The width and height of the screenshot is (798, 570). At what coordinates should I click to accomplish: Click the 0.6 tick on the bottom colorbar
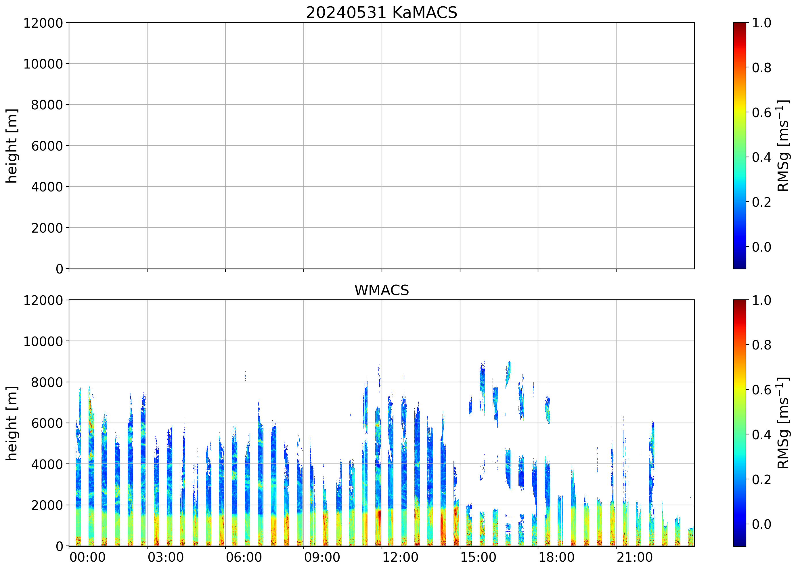pos(761,390)
